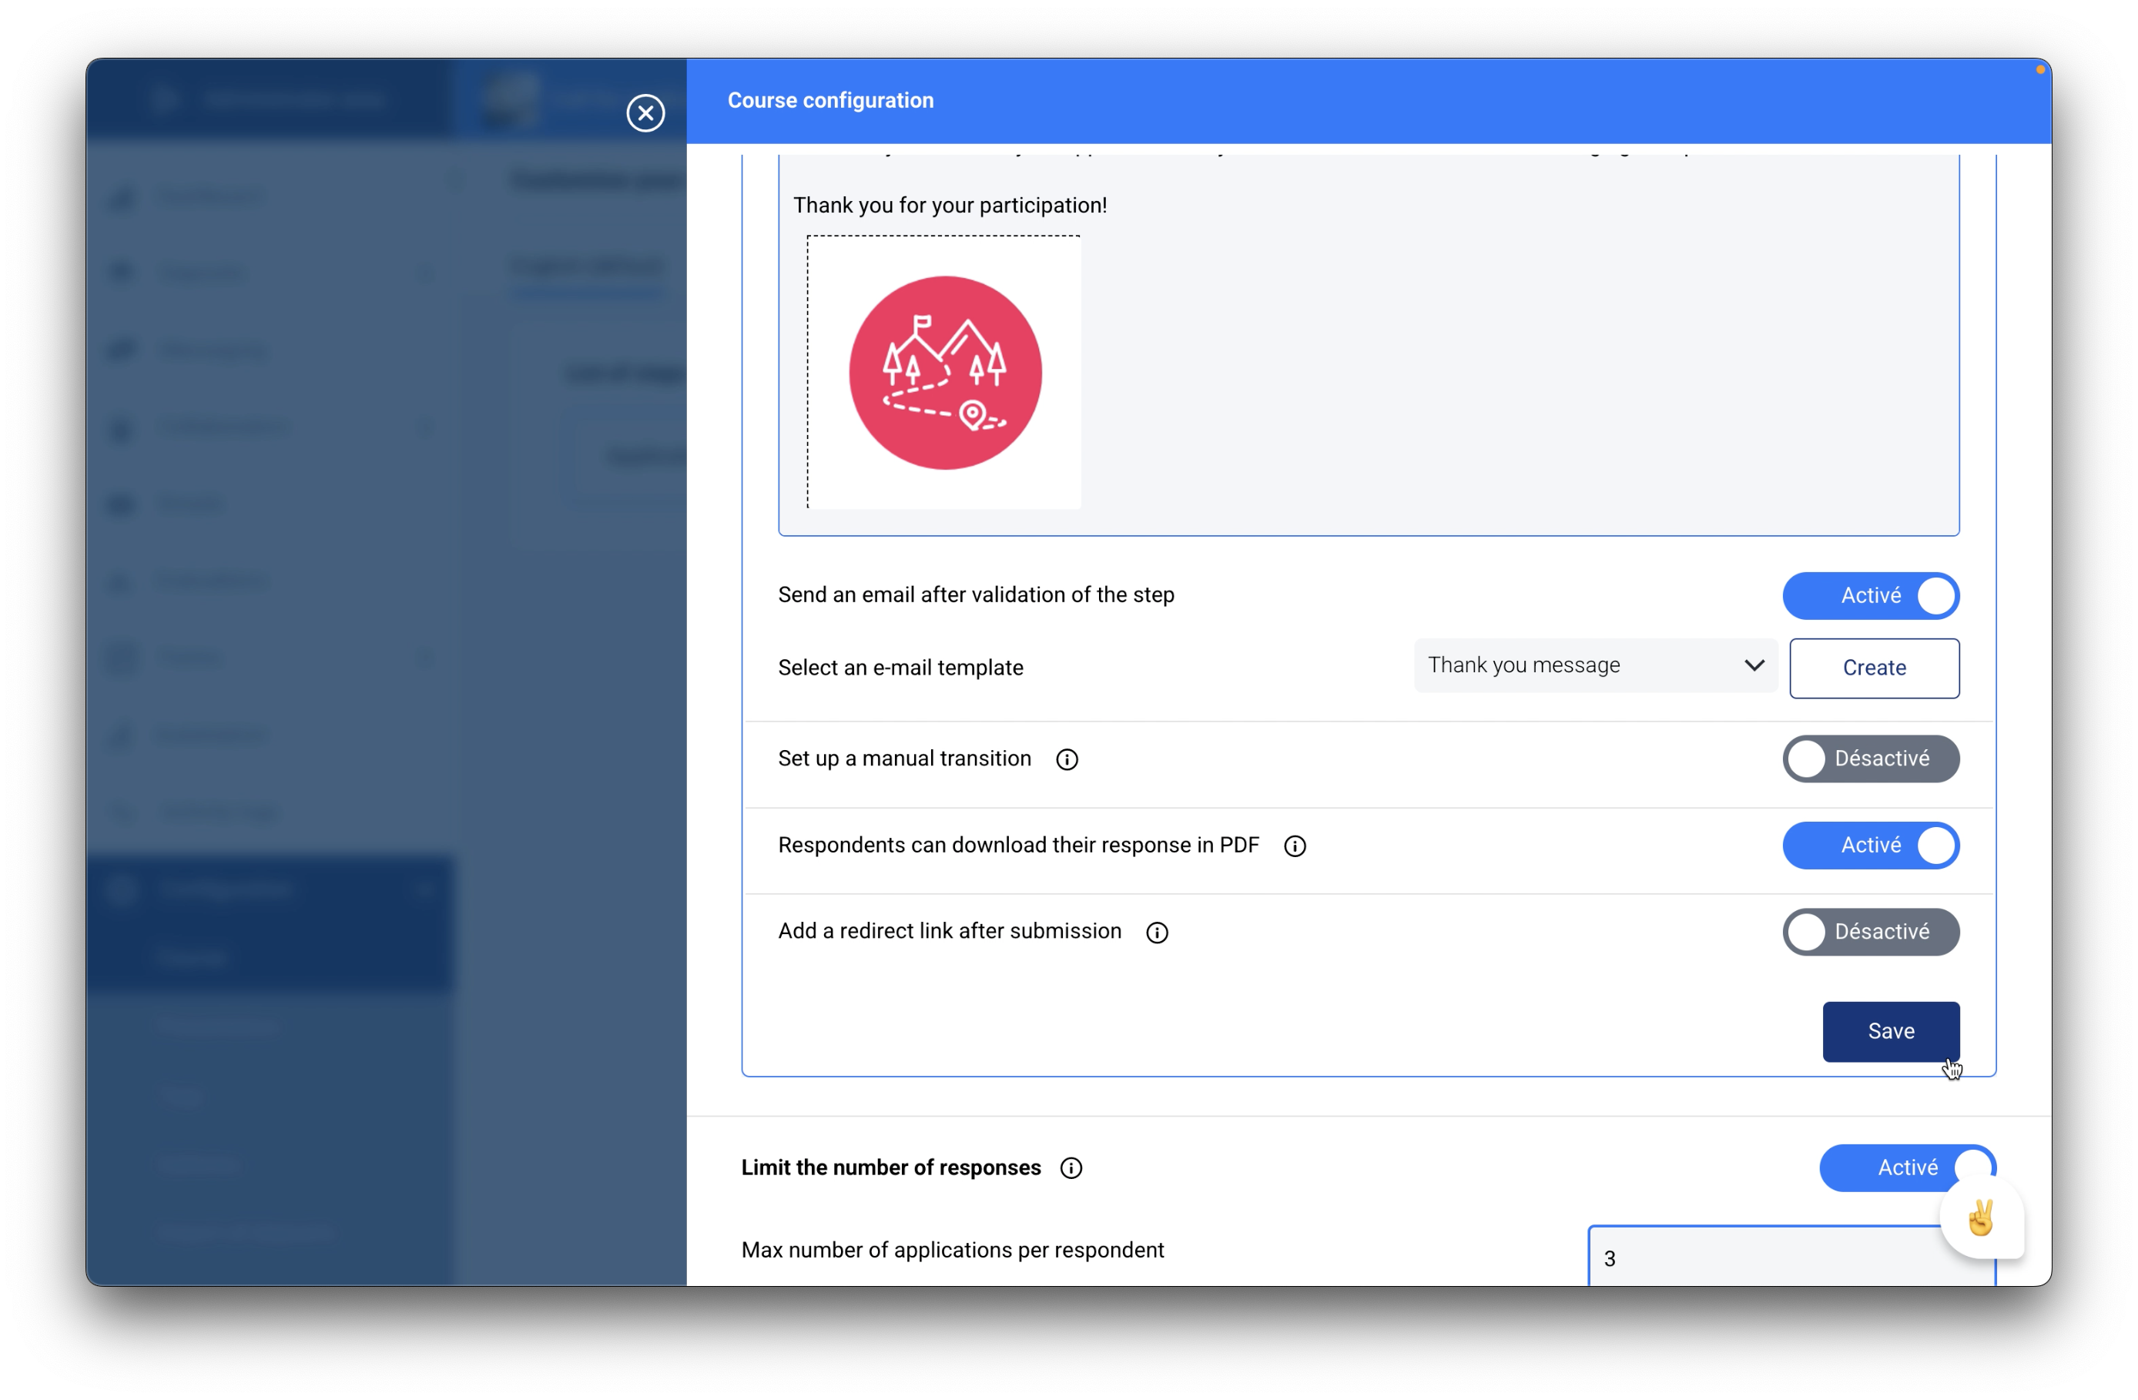Screen dimensions: 2138x1400
Task: Open info icon beside Limit number of responses
Action: (x=1071, y=1168)
